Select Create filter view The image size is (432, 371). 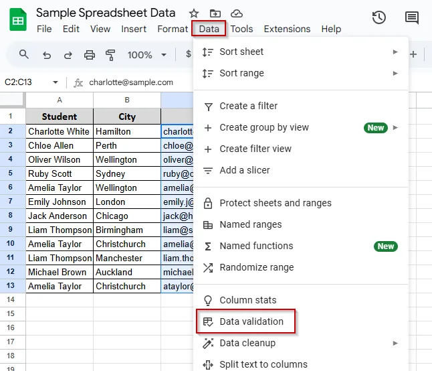(x=301, y=149)
